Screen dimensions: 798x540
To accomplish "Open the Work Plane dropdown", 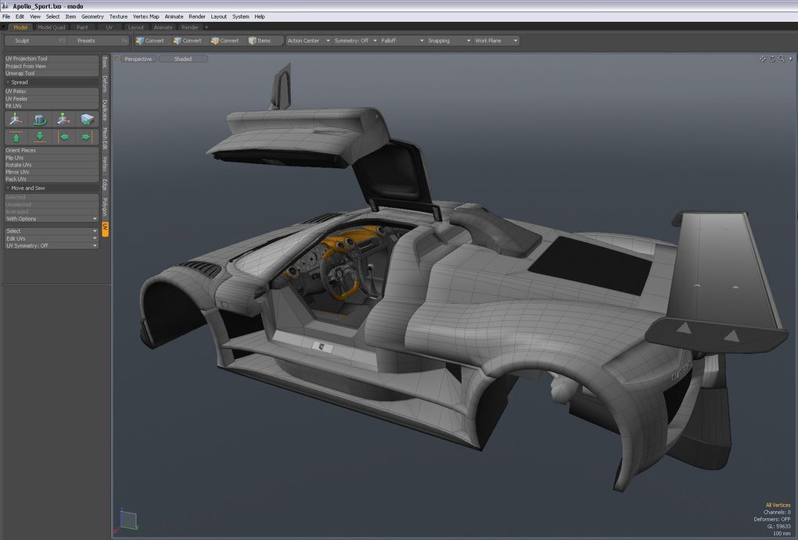I will [x=496, y=41].
